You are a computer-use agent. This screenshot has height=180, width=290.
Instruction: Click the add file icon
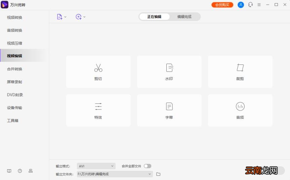pyautogui.click(x=59, y=17)
